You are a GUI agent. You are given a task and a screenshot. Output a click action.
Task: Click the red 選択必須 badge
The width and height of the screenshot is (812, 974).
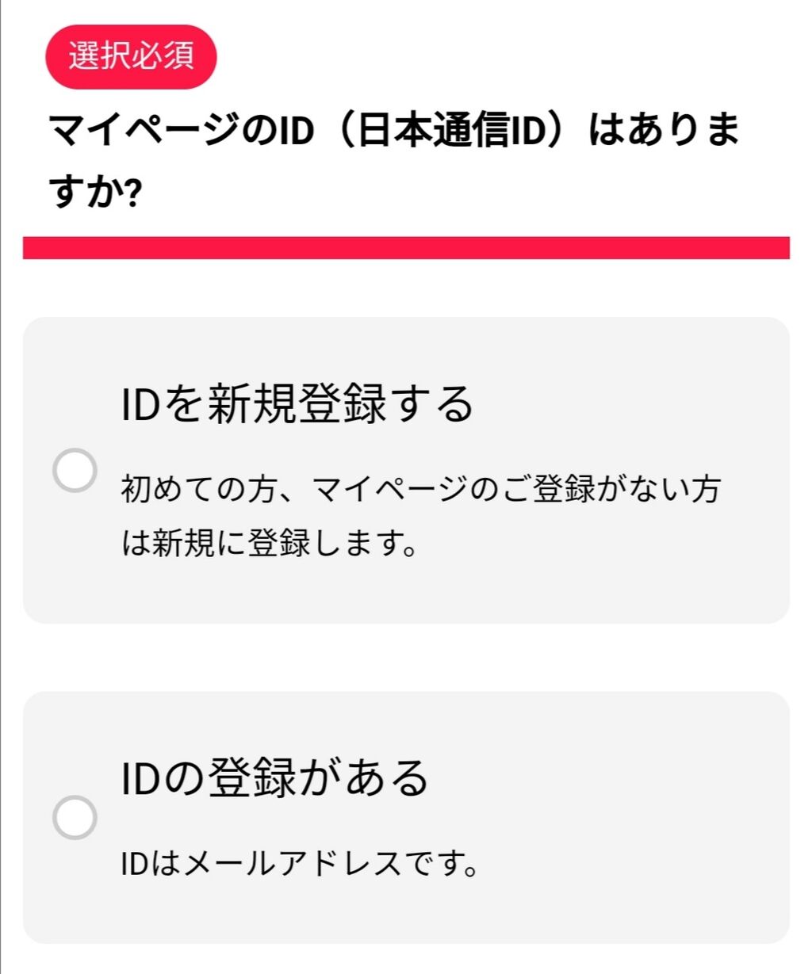point(131,56)
